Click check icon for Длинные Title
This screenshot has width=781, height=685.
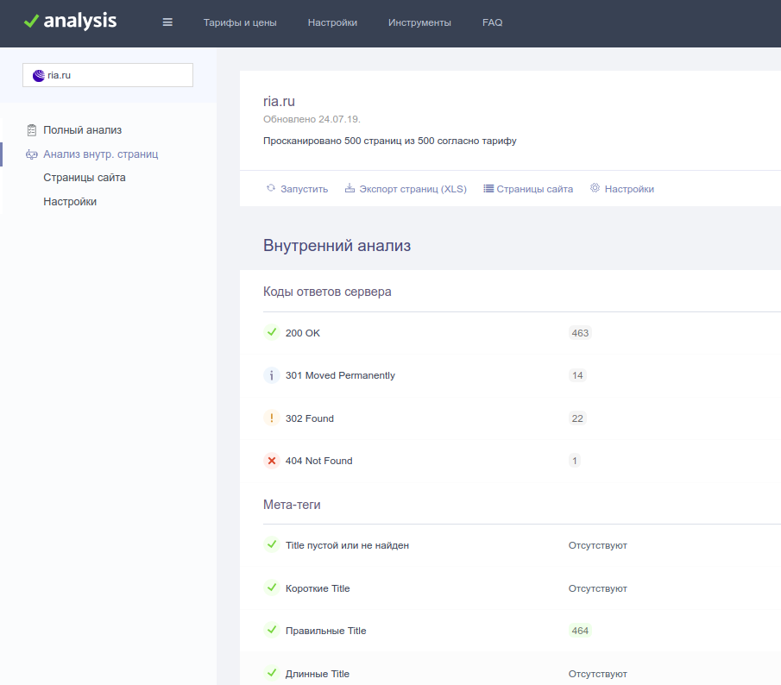click(x=272, y=673)
